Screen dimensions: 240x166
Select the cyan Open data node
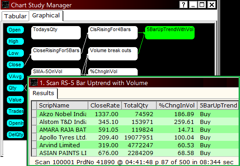tap(15, 30)
